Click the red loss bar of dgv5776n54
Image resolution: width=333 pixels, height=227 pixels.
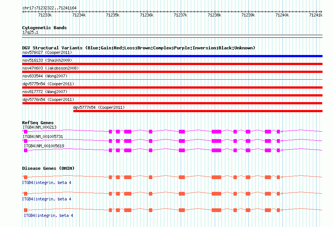click(172, 103)
